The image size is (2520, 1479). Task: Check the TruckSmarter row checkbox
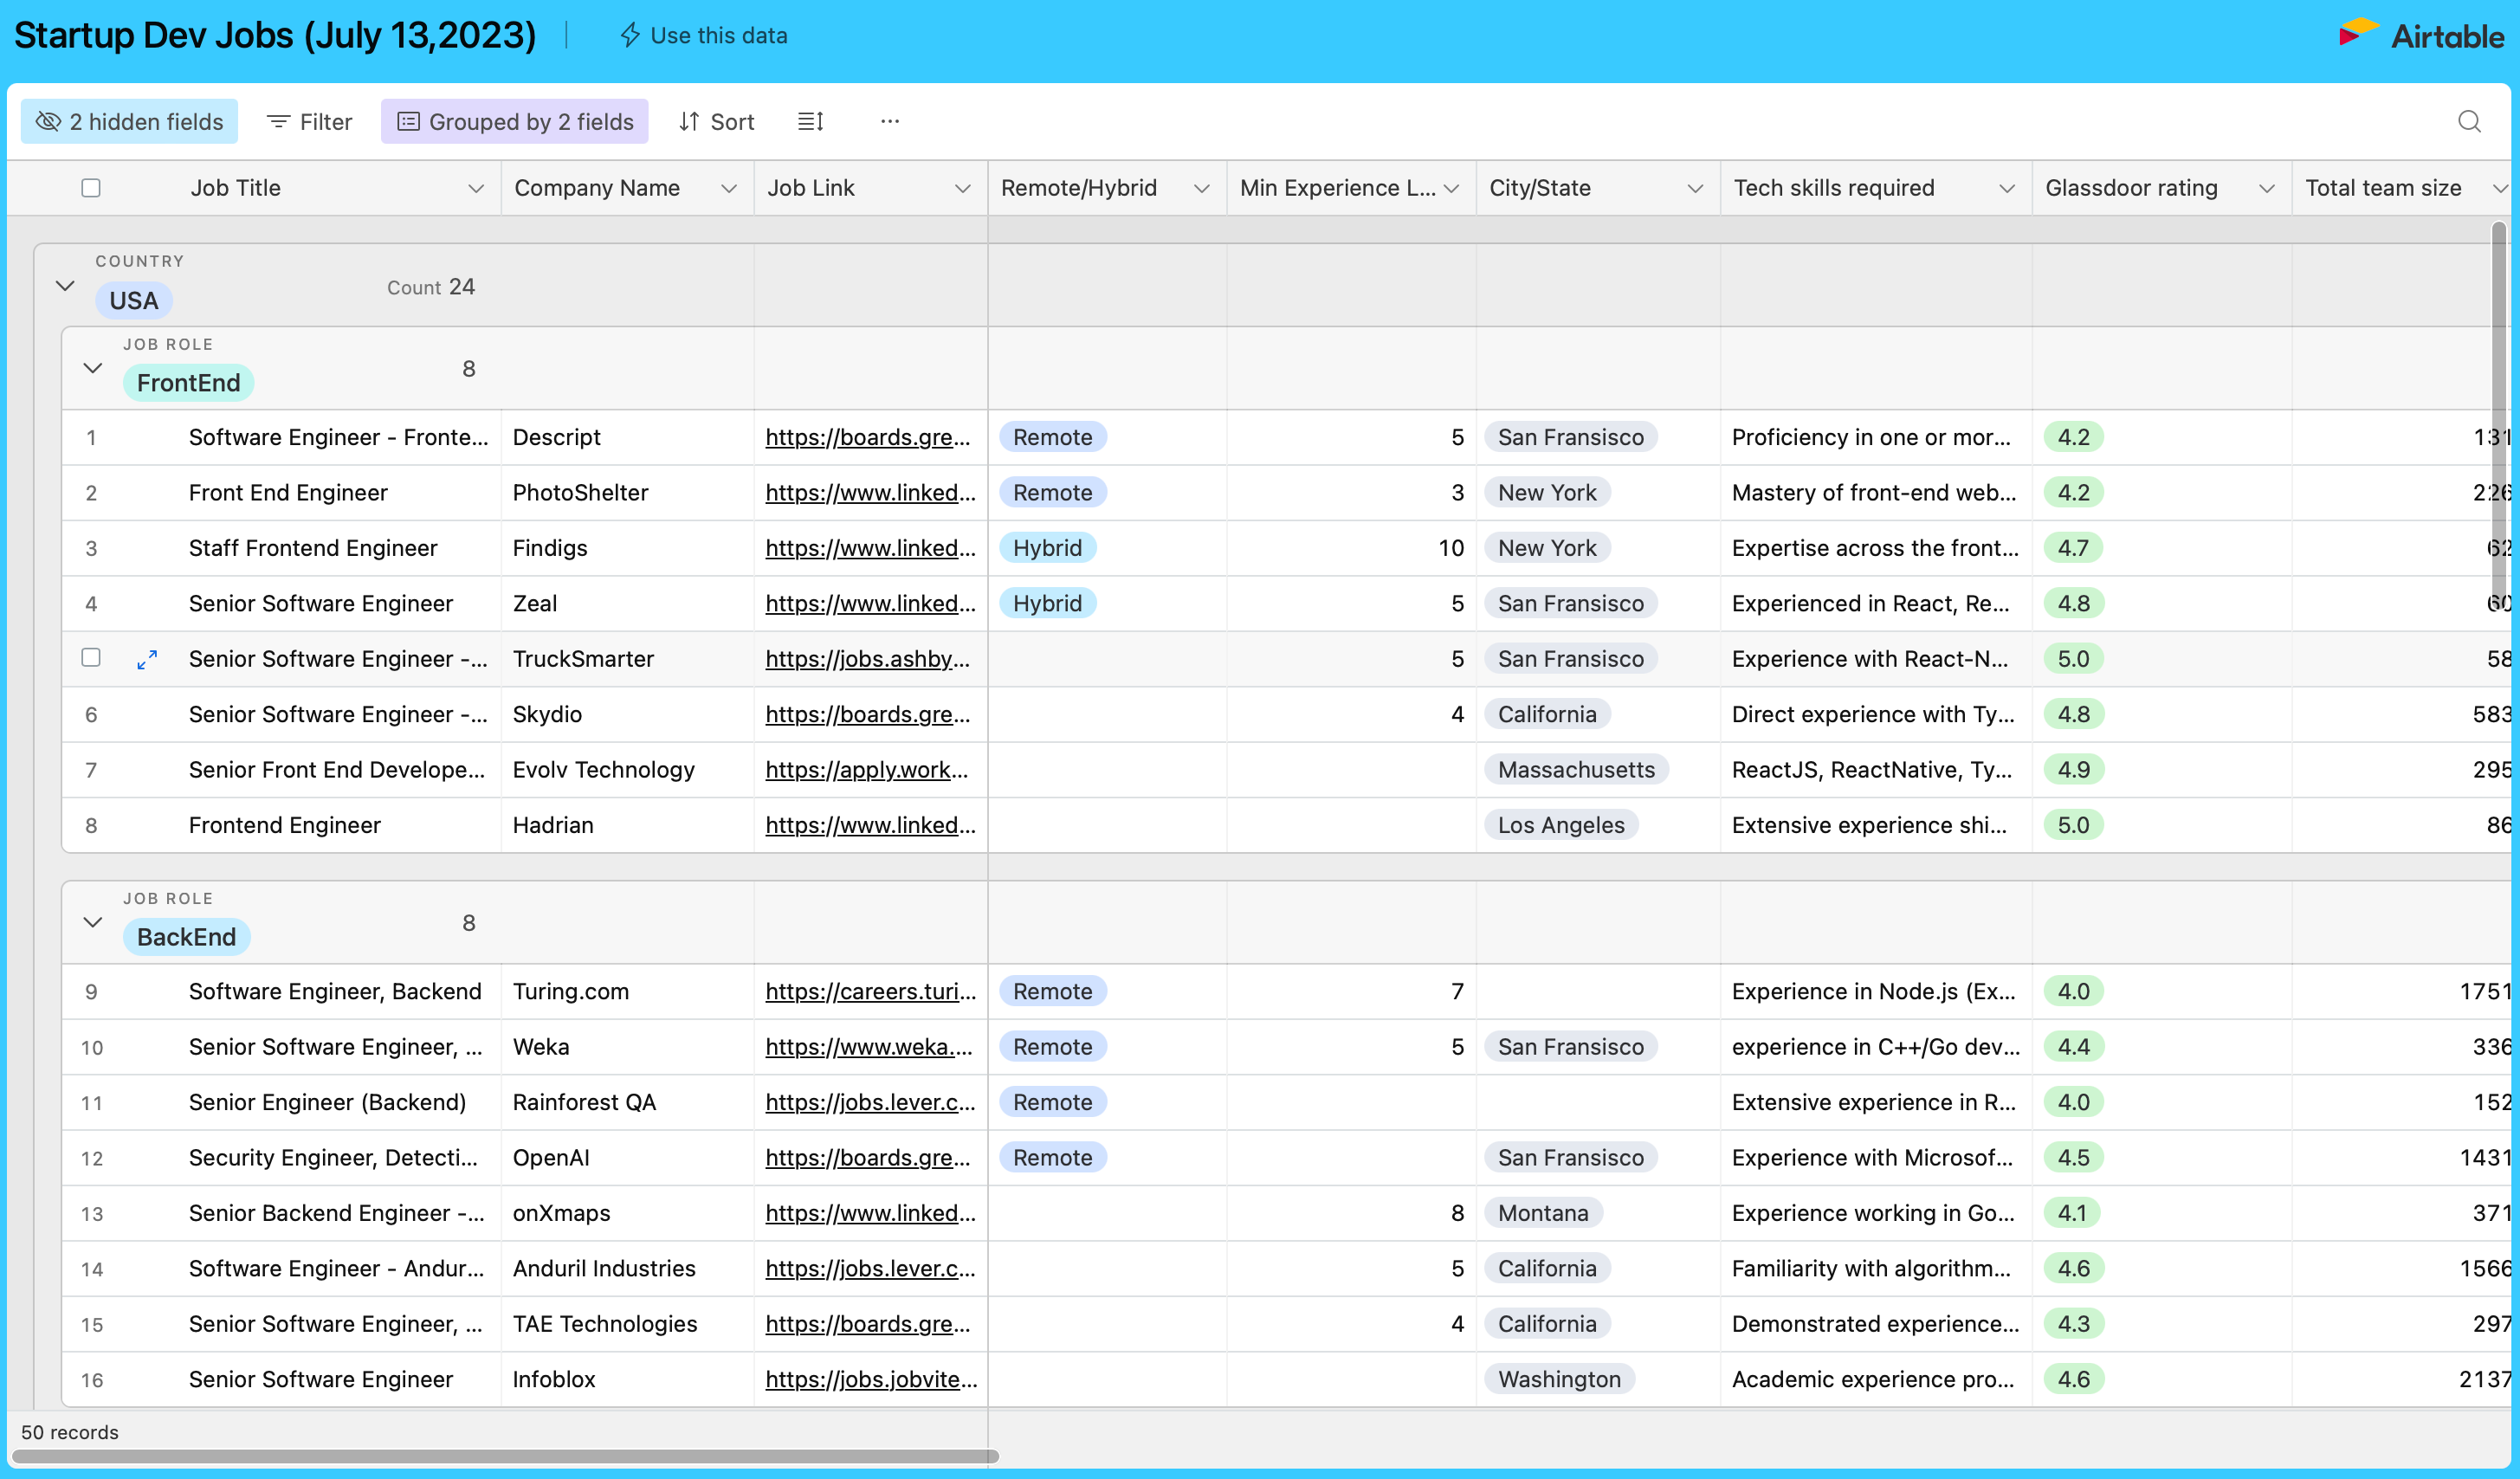91,658
